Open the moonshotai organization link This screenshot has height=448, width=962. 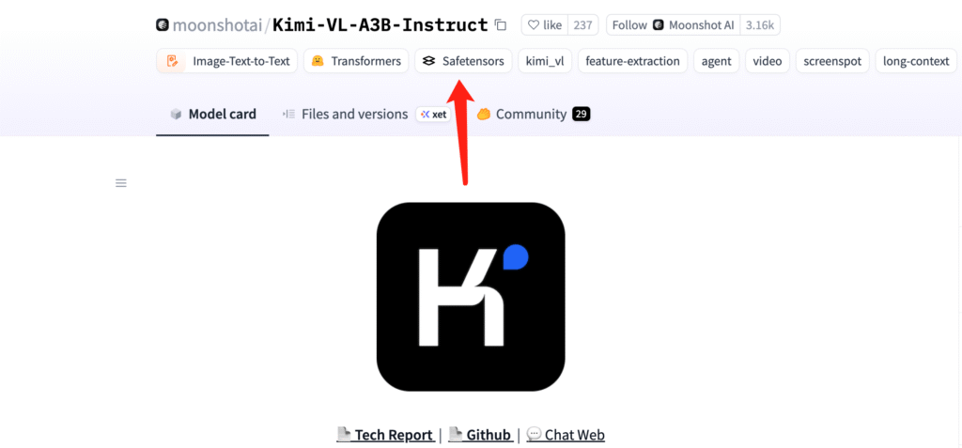click(217, 25)
